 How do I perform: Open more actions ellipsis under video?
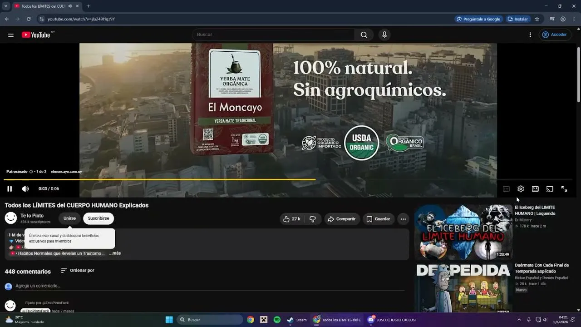click(403, 219)
